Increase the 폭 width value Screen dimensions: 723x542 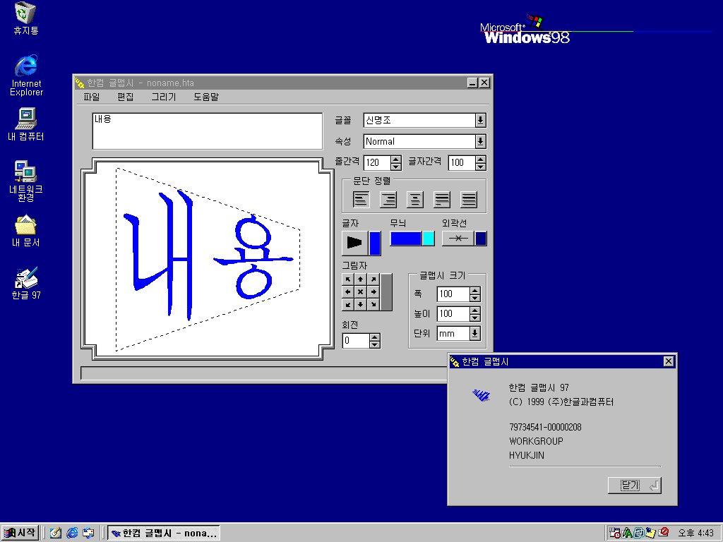point(475,290)
